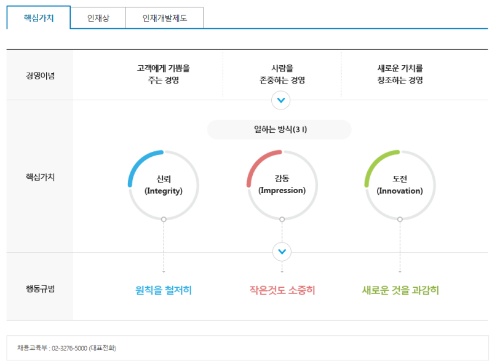Click the blue text 원칙을 철저히
Image resolution: width=492 pixels, height=361 pixels.
click(164, 290)
